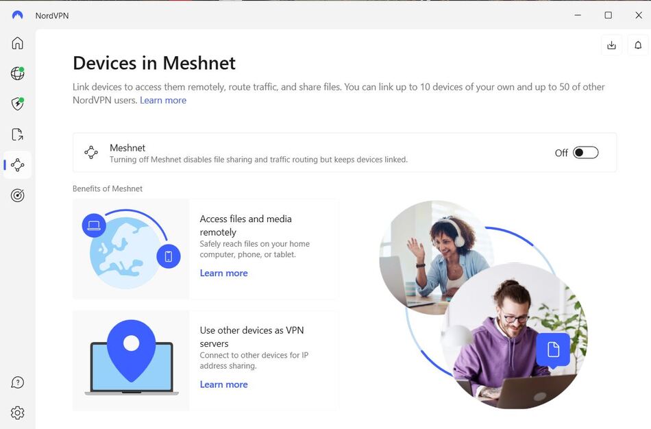
Task: Click the 'Off' label beside Meshnet toggle
Action: click(x=561, y=154)
